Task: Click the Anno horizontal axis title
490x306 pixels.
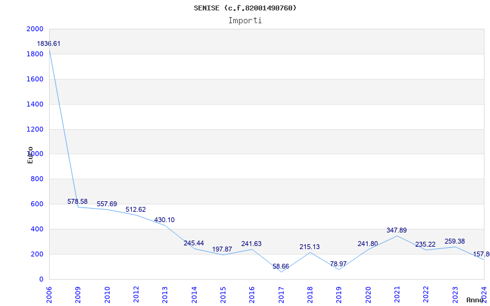Action: pyautogui.click(x=475, y=300)
